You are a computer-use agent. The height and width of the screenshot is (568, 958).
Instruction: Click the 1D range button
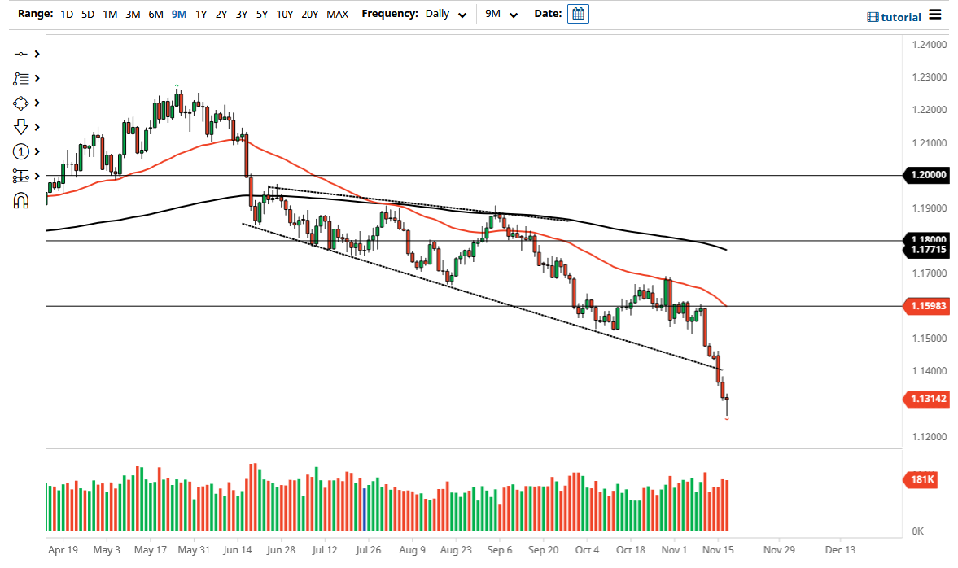[66, 14]
